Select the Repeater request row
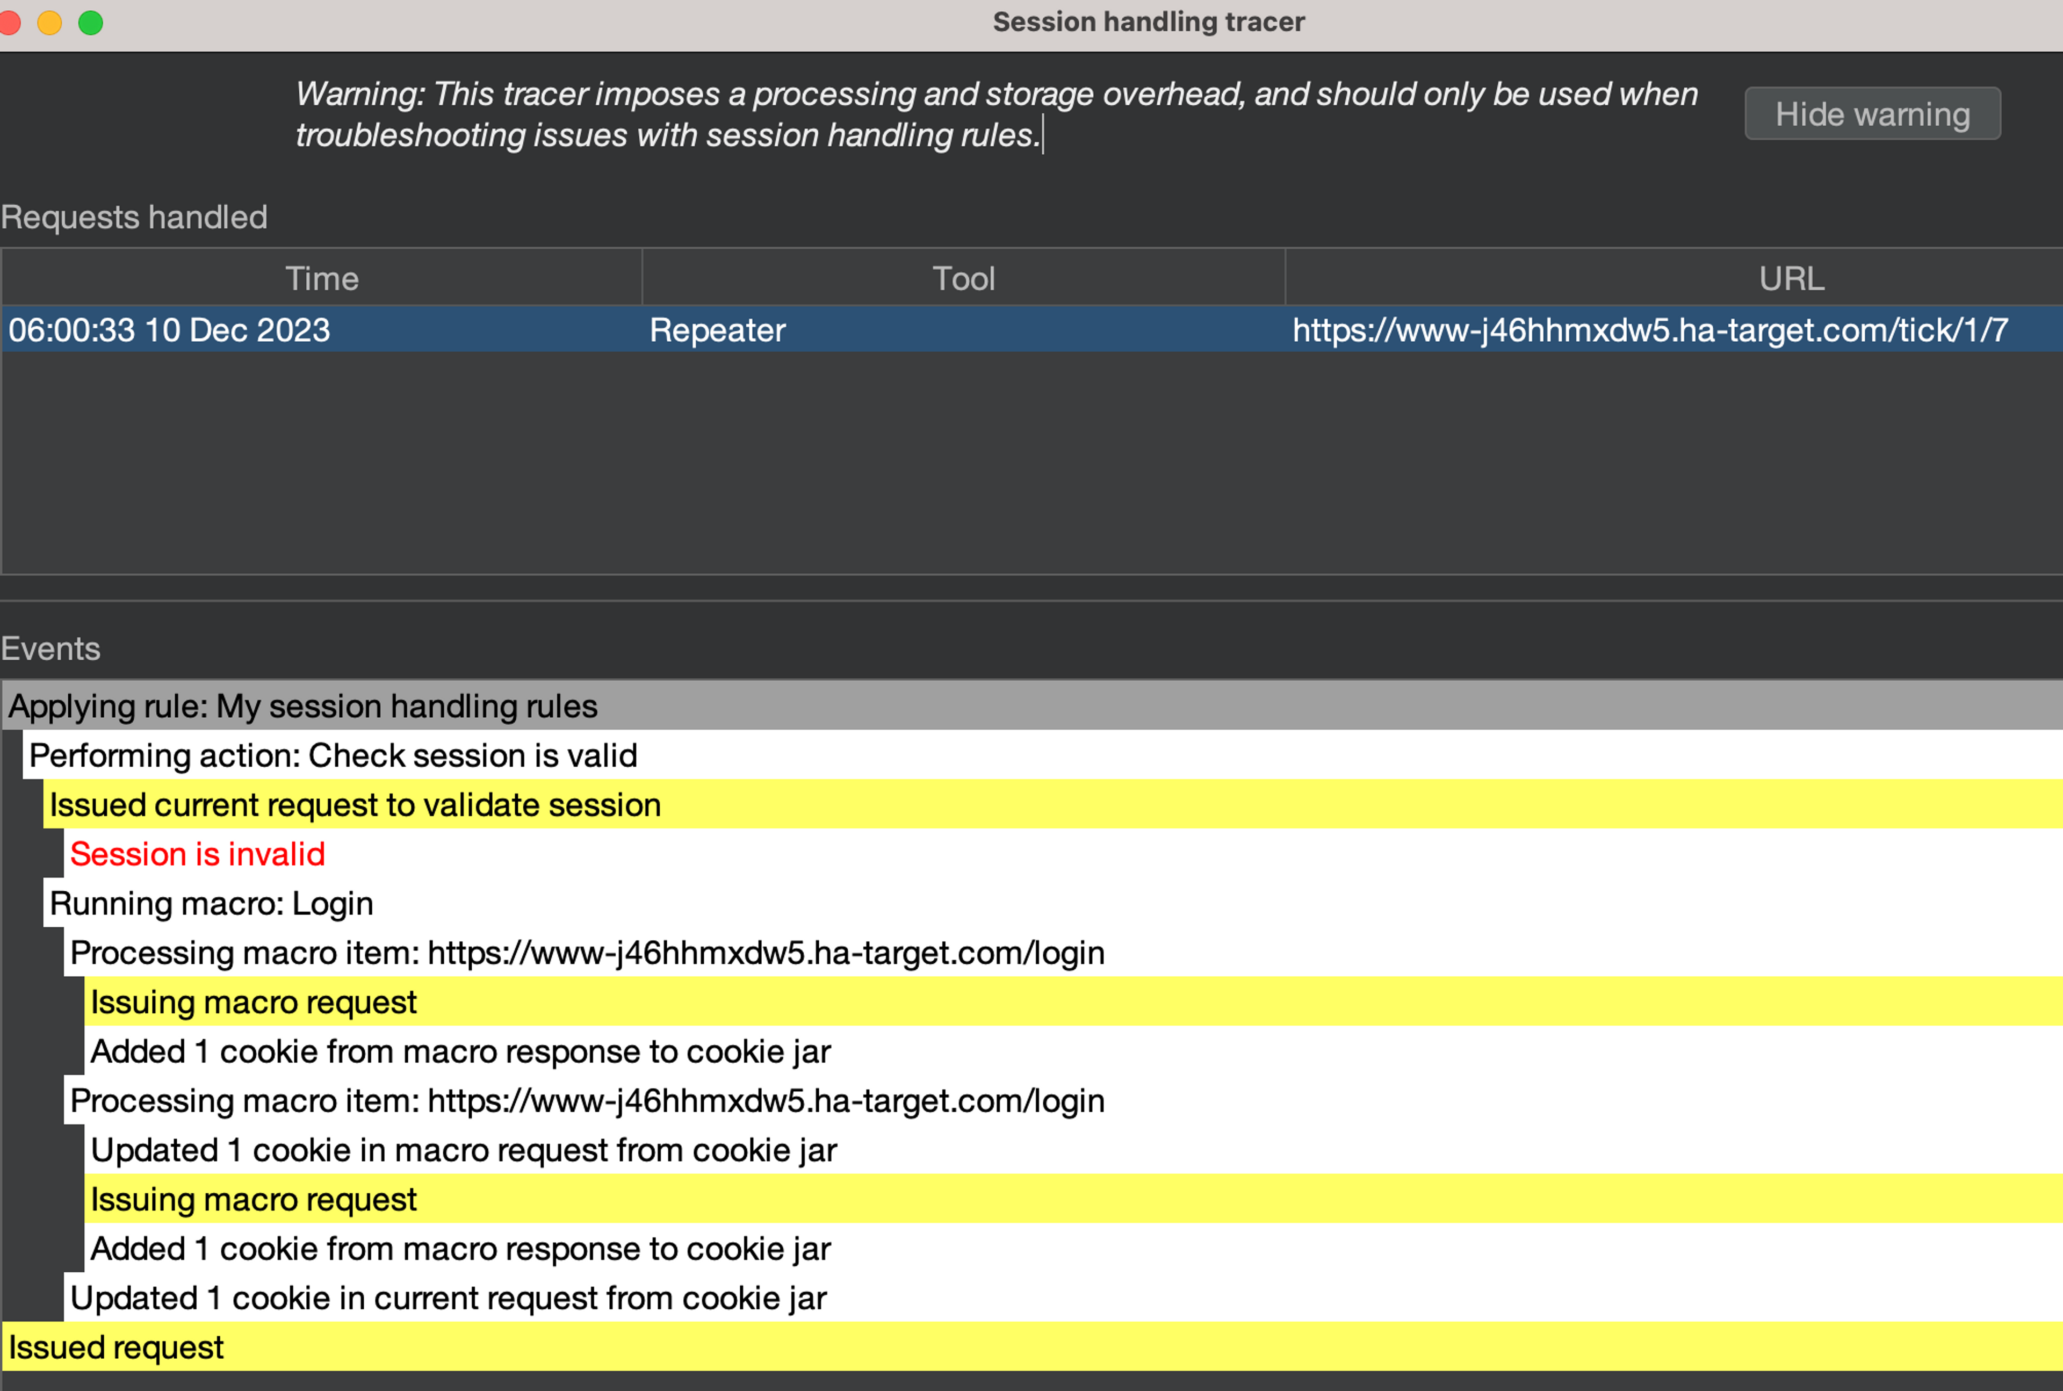 [717, 330]
